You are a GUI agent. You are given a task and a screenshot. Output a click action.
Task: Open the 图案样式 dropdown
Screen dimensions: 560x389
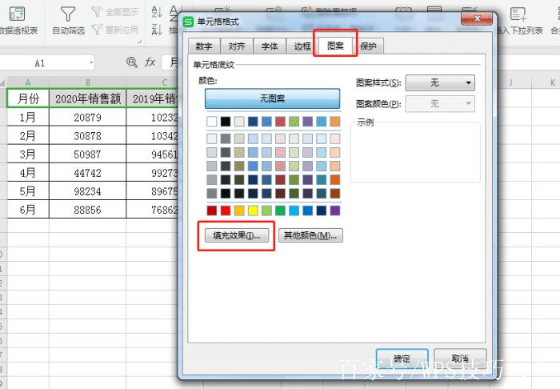click(440, 83)
